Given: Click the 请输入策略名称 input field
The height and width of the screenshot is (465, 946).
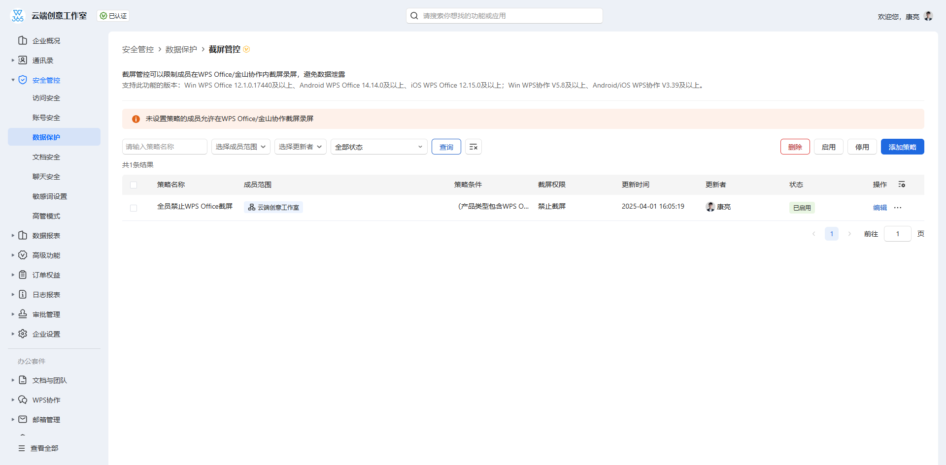Looking at the screenshot, I should point(164,147).
